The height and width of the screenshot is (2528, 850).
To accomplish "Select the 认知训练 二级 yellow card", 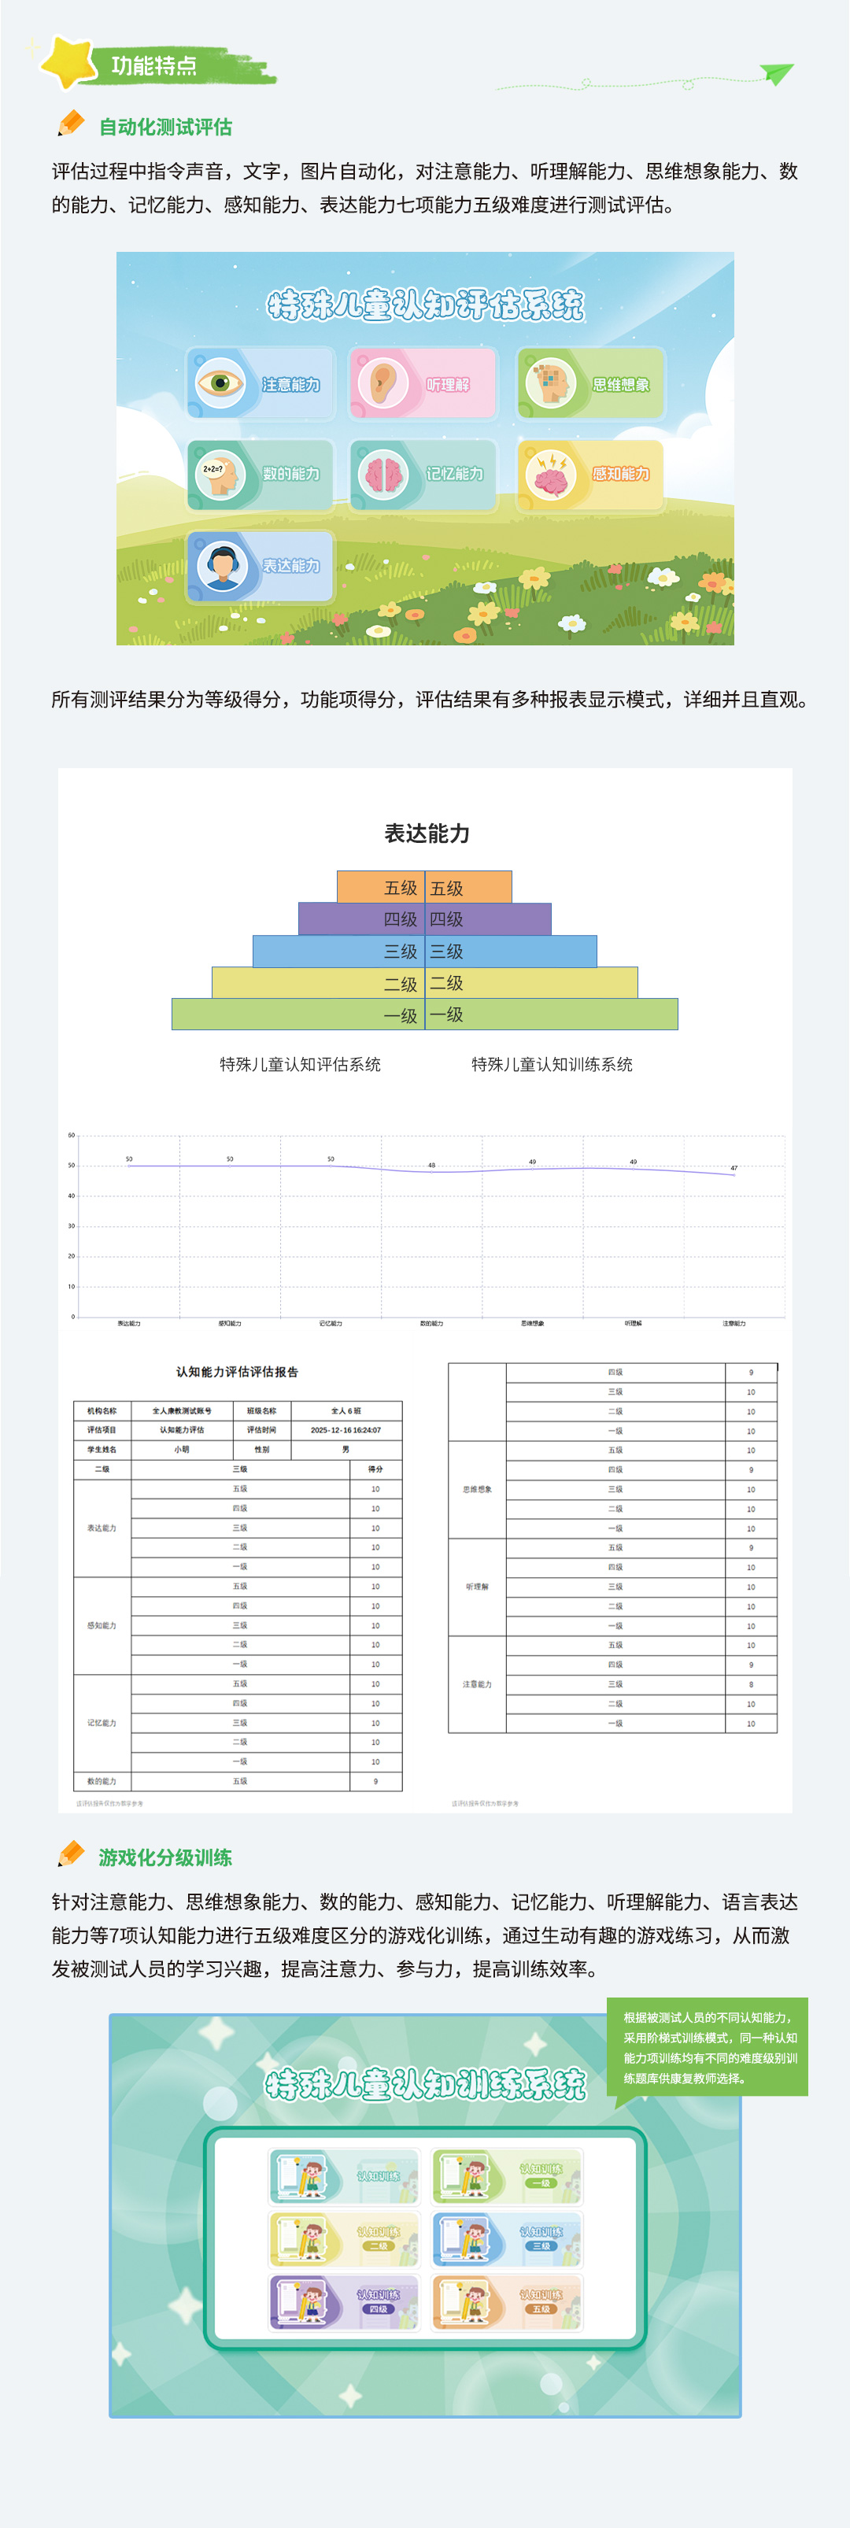I will click(343, 2238).
